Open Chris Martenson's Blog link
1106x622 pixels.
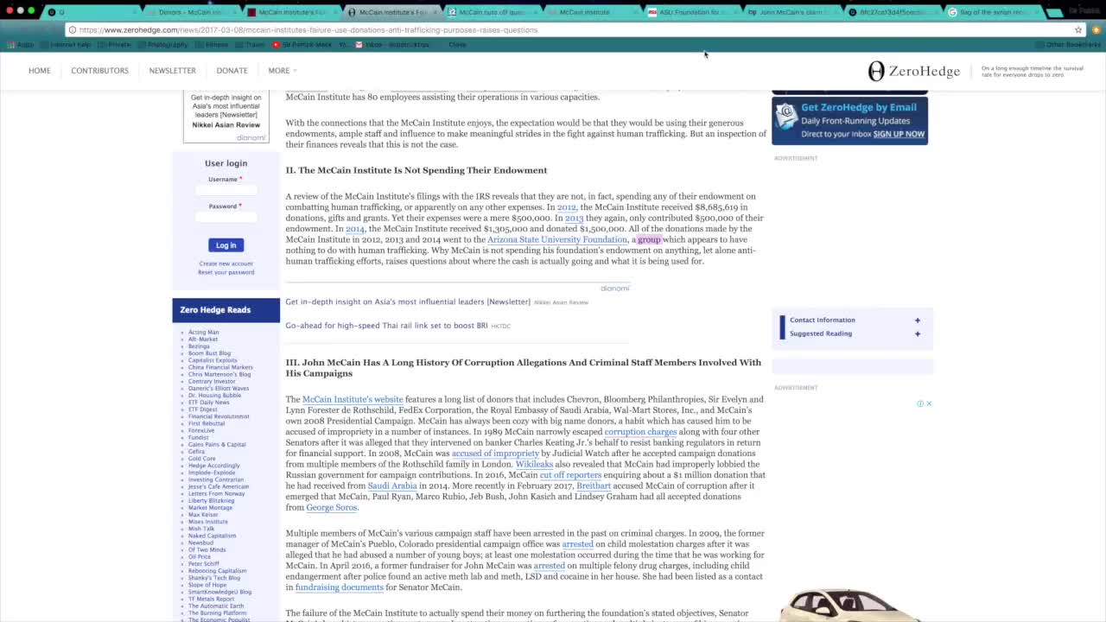219,374
